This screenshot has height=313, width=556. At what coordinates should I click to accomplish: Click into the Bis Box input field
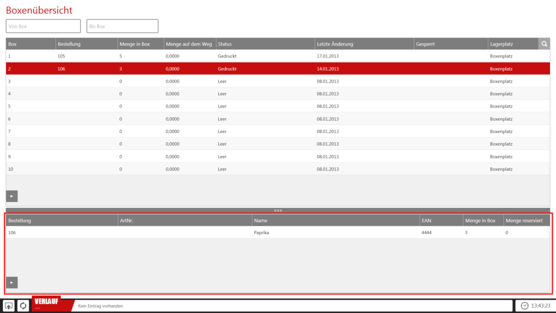point(122,26)
